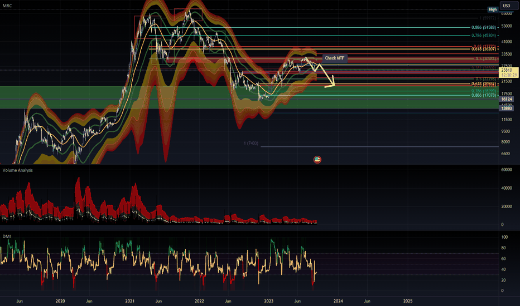Select the 1 (7403) Fibonacci level label
Image resolution: width=520 pixels, height=306 pixels.
click(251, 143)
